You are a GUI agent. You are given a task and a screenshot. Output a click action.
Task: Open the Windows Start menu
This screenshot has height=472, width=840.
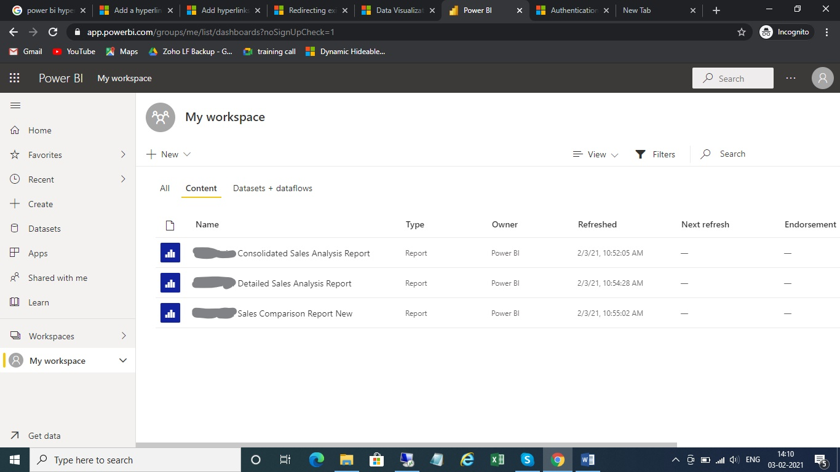coord(14,460)
